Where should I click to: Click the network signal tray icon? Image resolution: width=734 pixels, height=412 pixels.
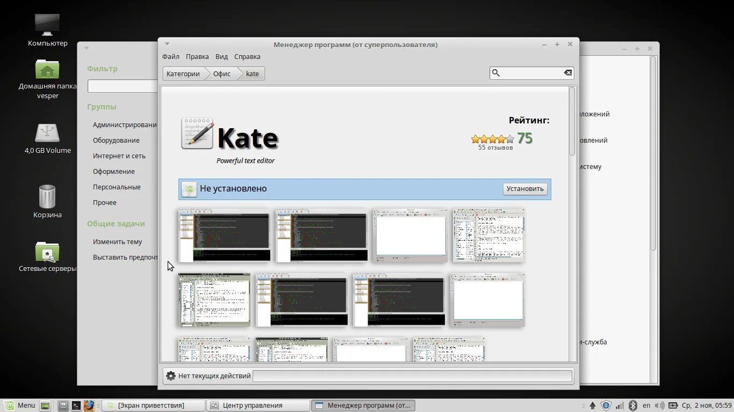coord(620,406)
